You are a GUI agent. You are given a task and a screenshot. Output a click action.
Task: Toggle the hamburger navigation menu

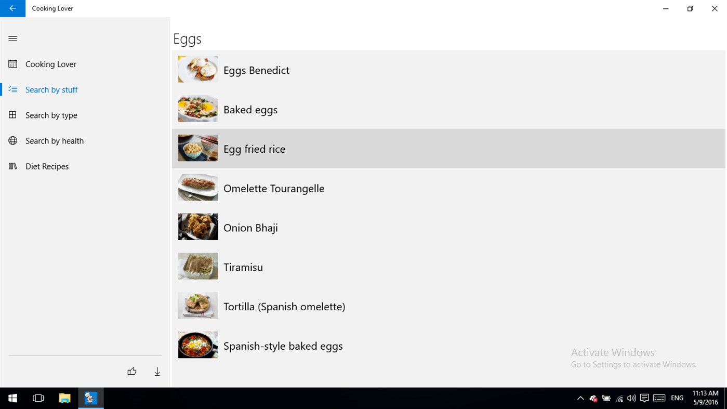[x=13, y=38]
